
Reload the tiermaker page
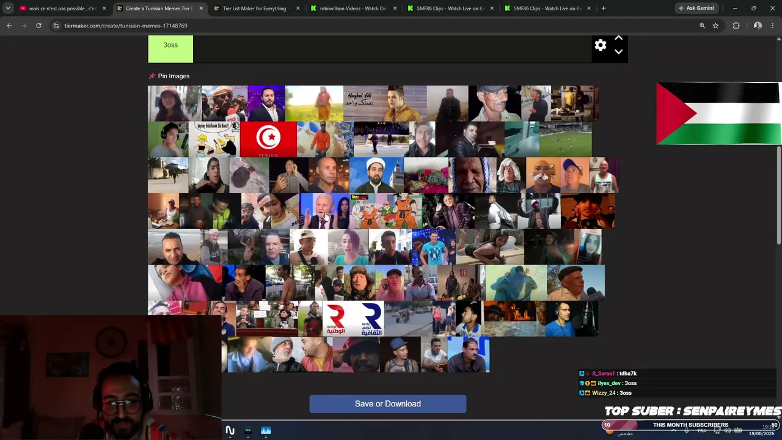pos(38,26)
